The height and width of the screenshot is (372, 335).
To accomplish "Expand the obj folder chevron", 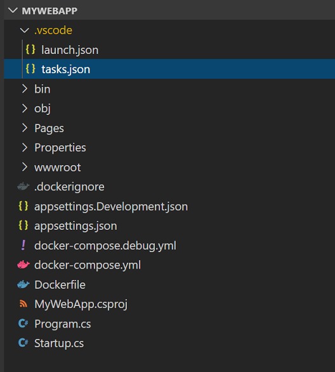I will [24, 108].
